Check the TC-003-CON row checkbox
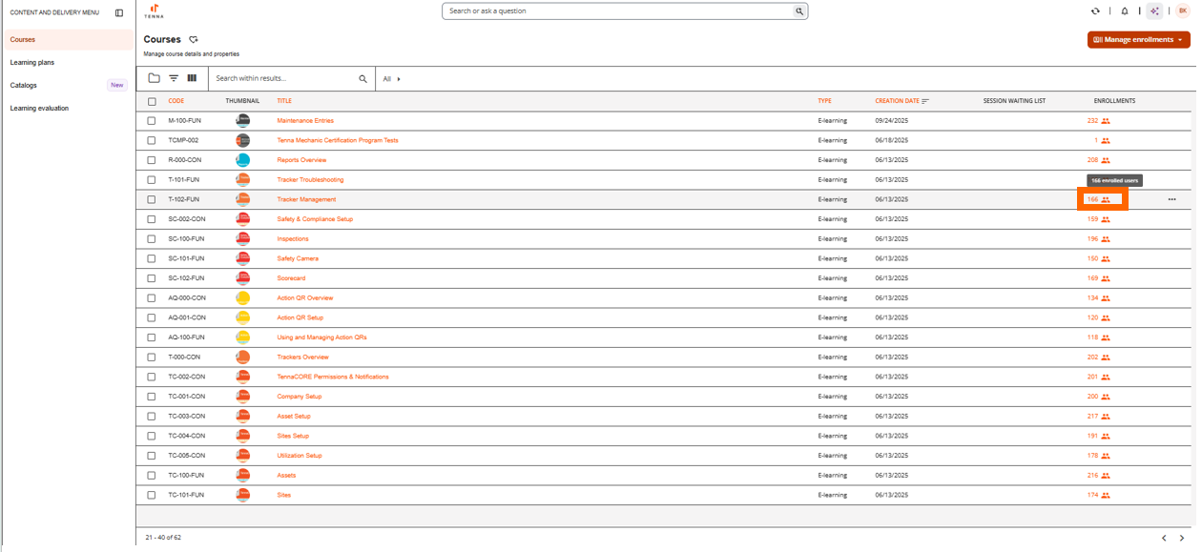 tap(152, 417)
